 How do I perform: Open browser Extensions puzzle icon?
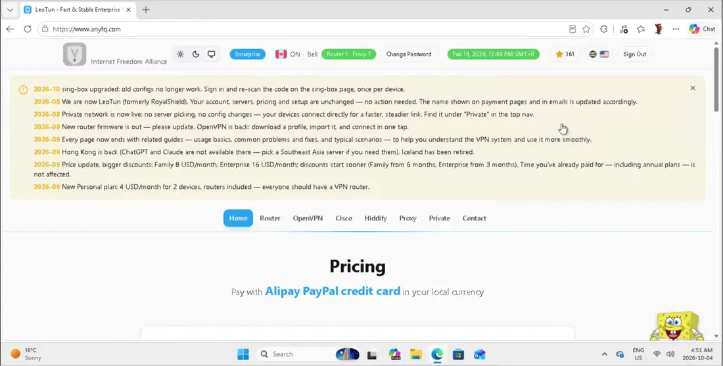(603, 29)
